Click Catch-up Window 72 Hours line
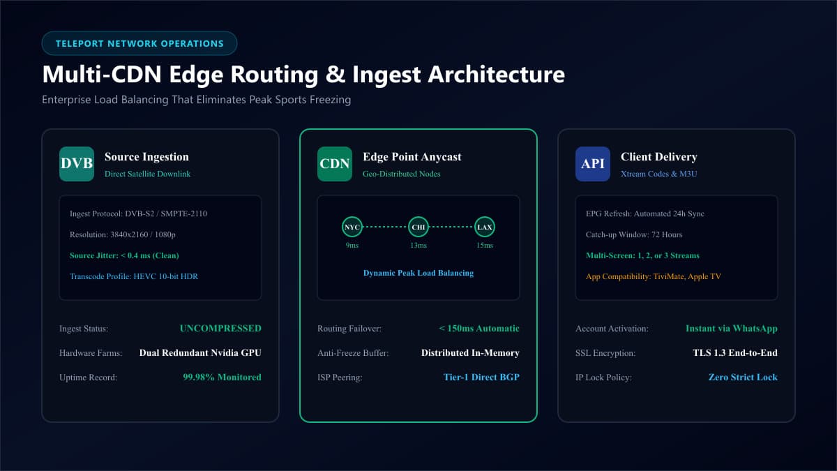 click(x=634, y=234)
